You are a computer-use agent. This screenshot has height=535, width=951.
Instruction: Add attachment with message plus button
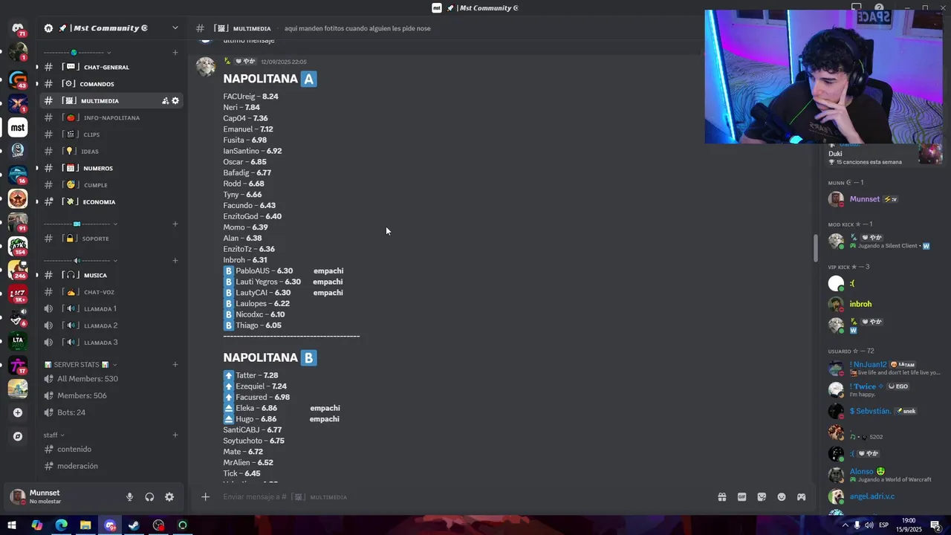coord(205,497)
